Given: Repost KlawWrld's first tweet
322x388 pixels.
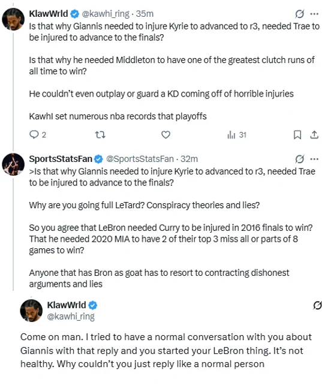Looking at the screenshot, I should click(x=100, y=135).
